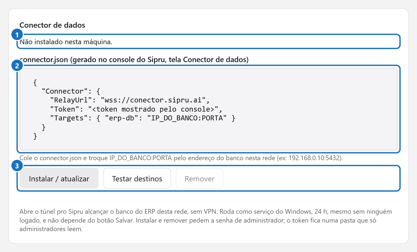Place cursor on the "Token" line
The width and height of the screenshot is (417, 252).
click(136, 109)
